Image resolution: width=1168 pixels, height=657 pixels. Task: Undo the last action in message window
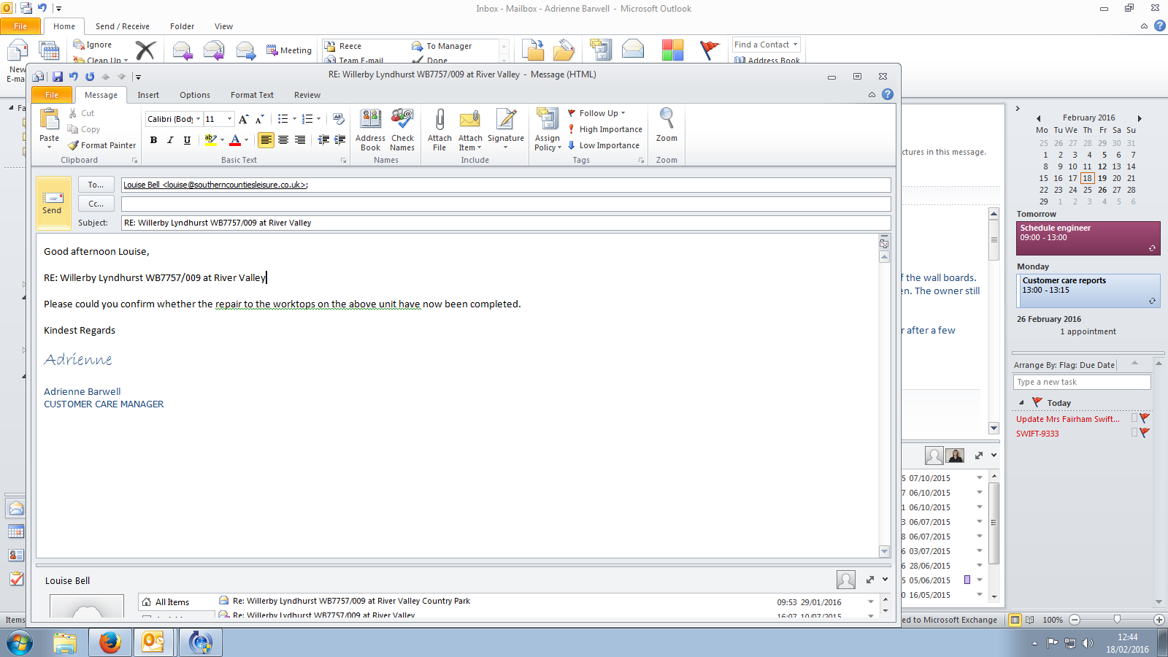click(x=74, y=76)
